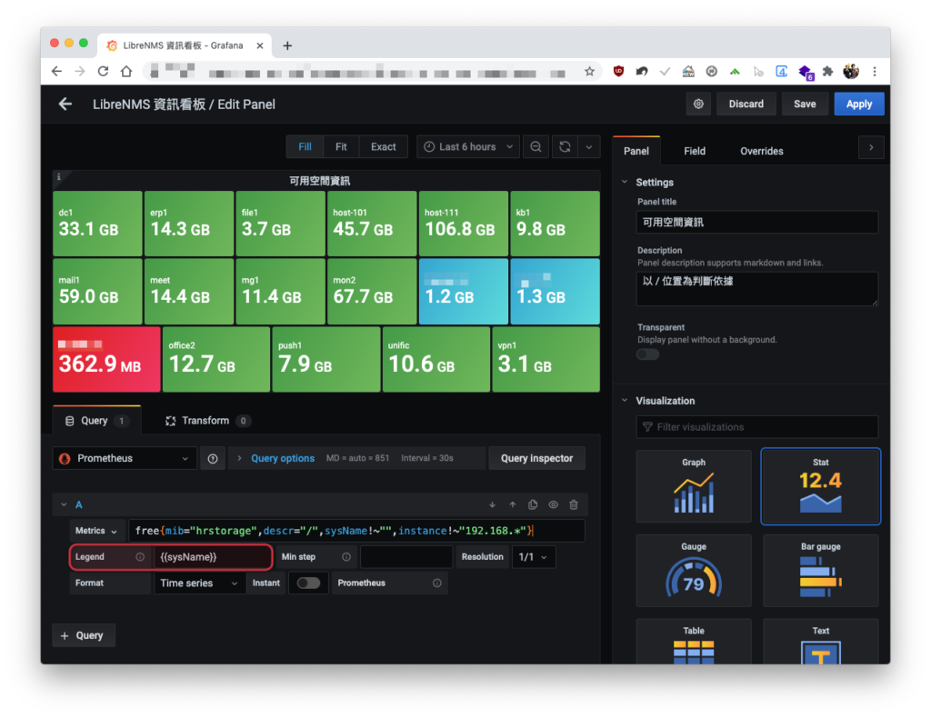Viewport: 931px width, 718px height.
Task: Click the Legend {{sysName}} input
Action: click(212, 556)
